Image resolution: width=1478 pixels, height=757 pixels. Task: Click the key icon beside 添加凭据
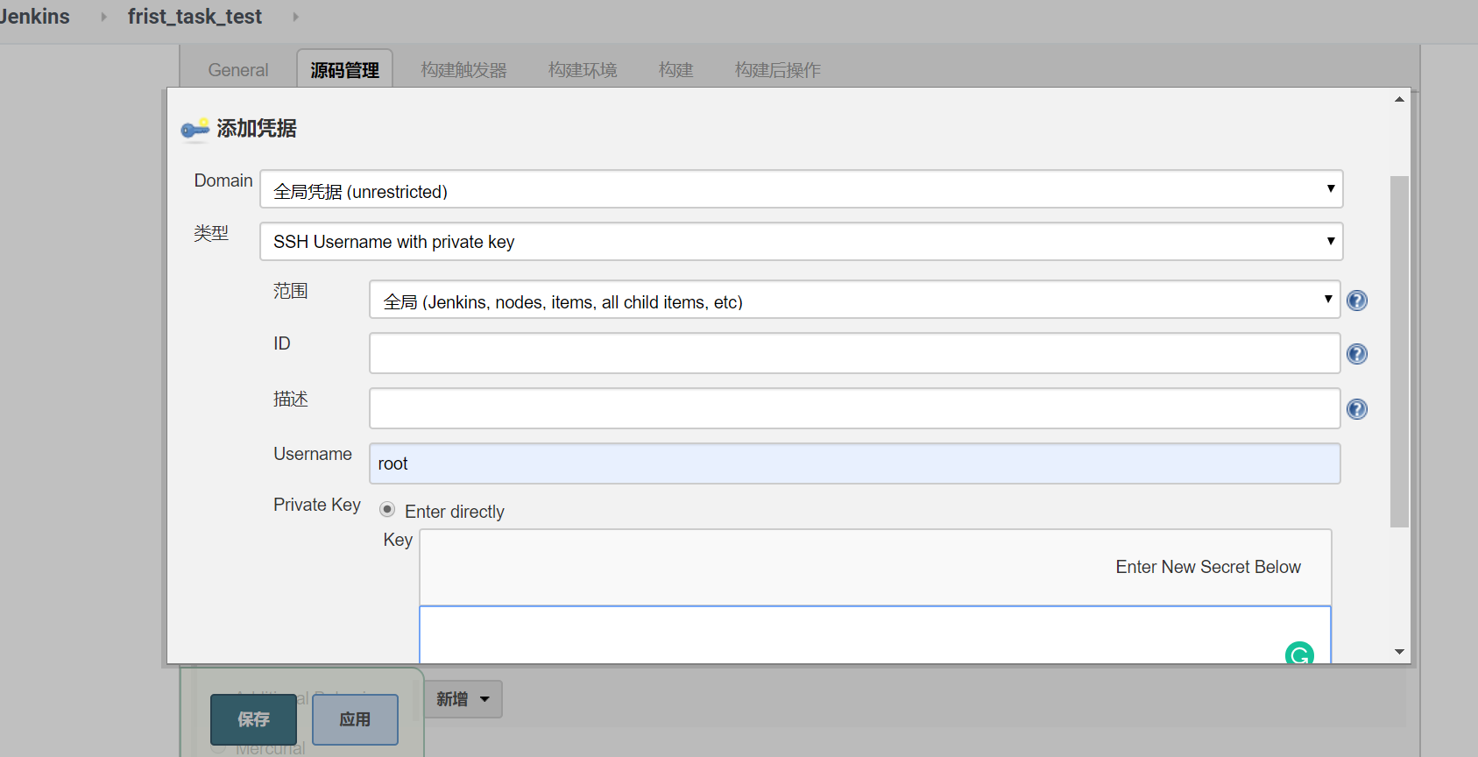point(194,130)
